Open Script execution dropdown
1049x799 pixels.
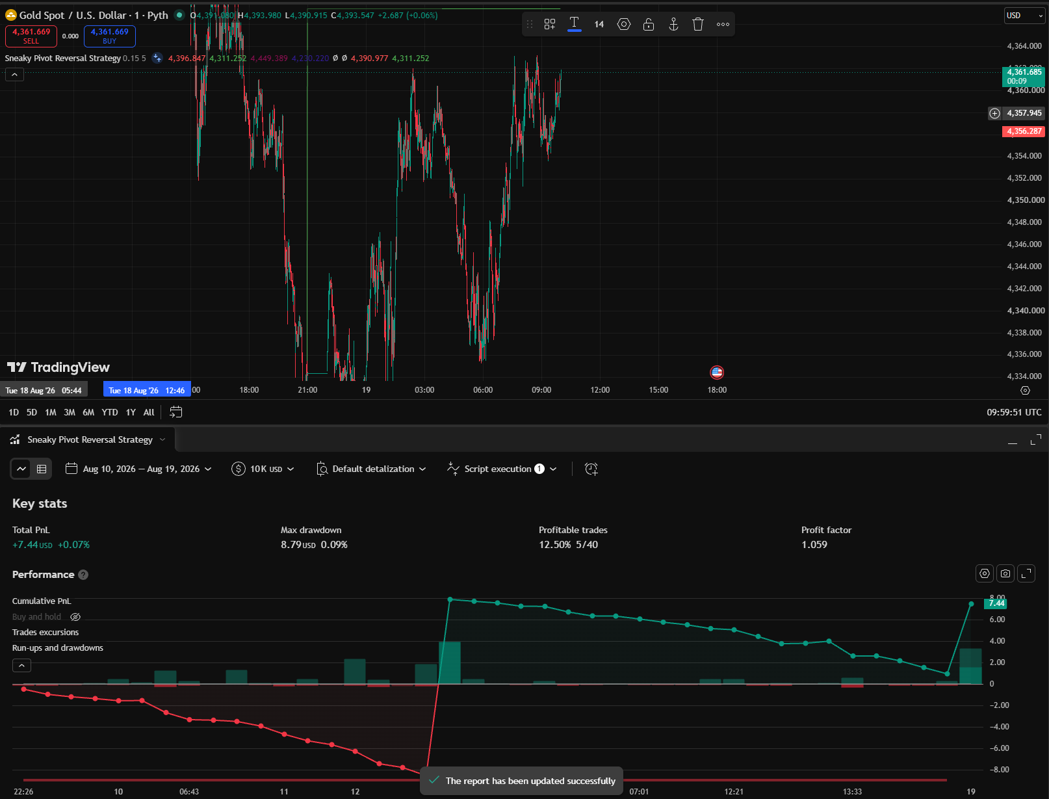click(502, 469)
